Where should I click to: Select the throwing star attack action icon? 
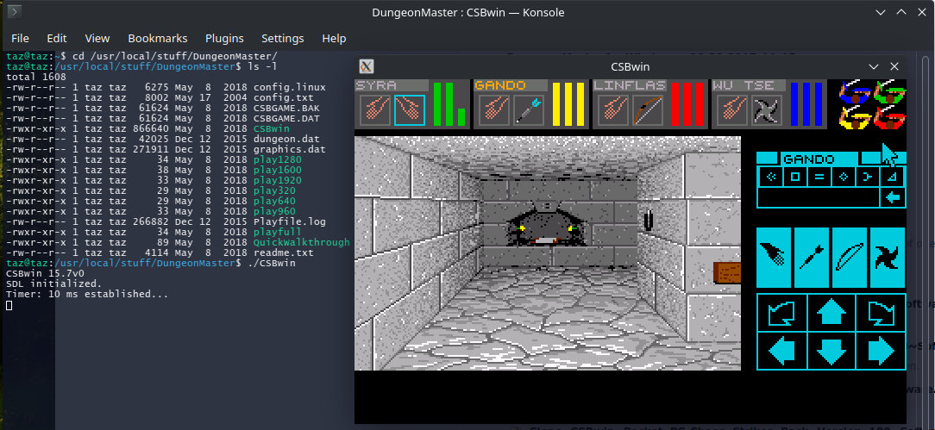click(x=888, y=258)
